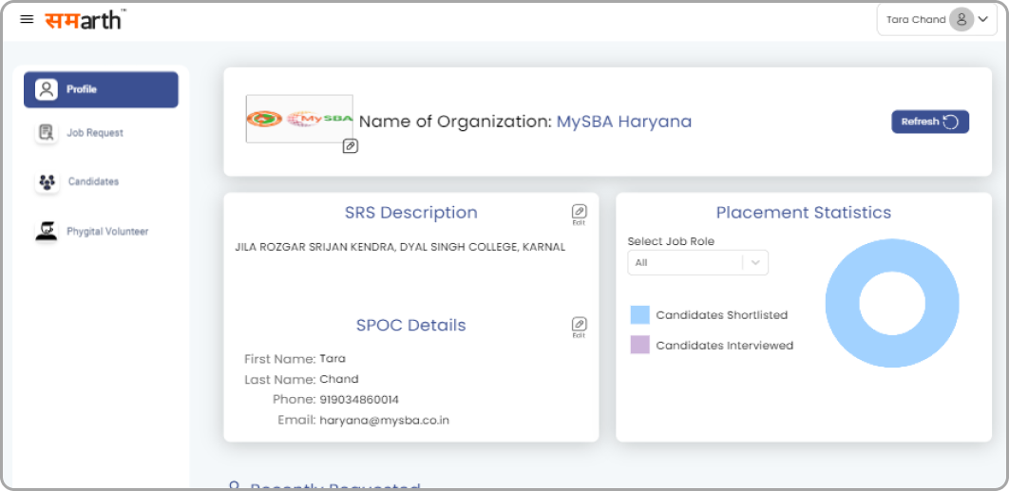1009x491 pixels.
Task: Click the Job Request sidebar icon
Action: click(46, 133)
